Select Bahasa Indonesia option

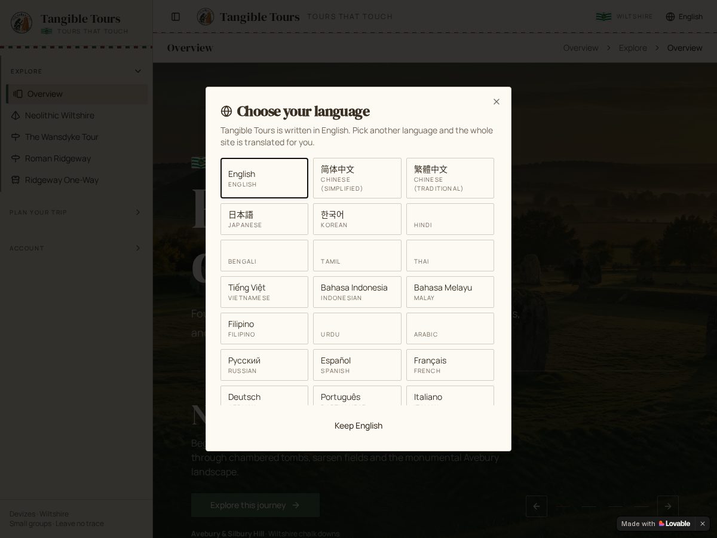(357, 292)
